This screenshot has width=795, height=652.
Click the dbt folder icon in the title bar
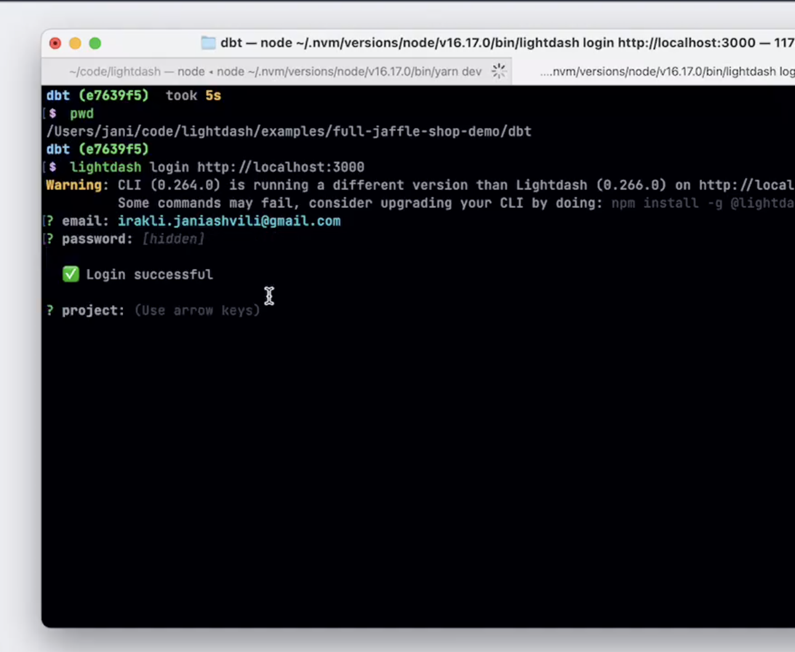208,42
